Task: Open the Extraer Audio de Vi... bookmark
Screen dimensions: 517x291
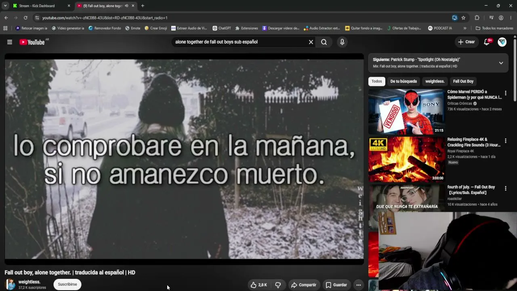Action: point(189,28)
